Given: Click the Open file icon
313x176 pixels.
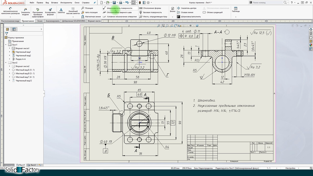Looking at the screenshot, I should pos(107,2).
